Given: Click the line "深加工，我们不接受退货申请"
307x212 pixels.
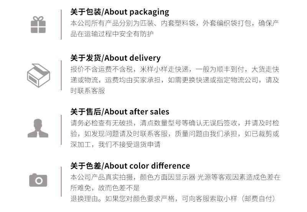Looking at the screenshot, I should click(x=115, y=145).
